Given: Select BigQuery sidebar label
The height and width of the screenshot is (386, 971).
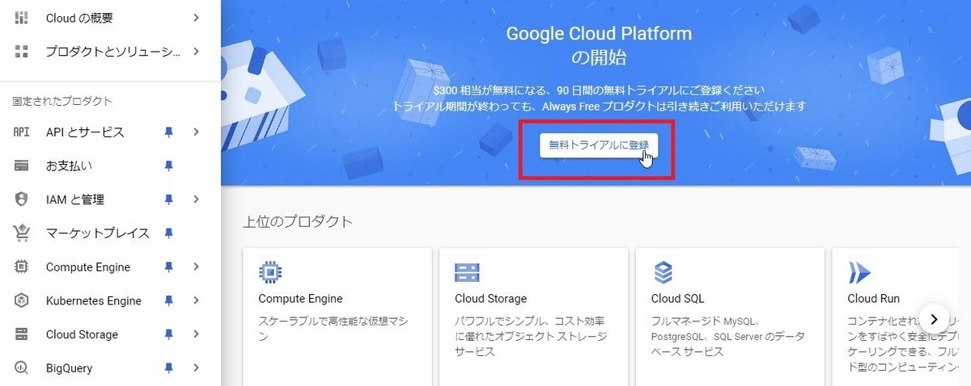Looking at the screenshot, I should click(x=69, y=368).
